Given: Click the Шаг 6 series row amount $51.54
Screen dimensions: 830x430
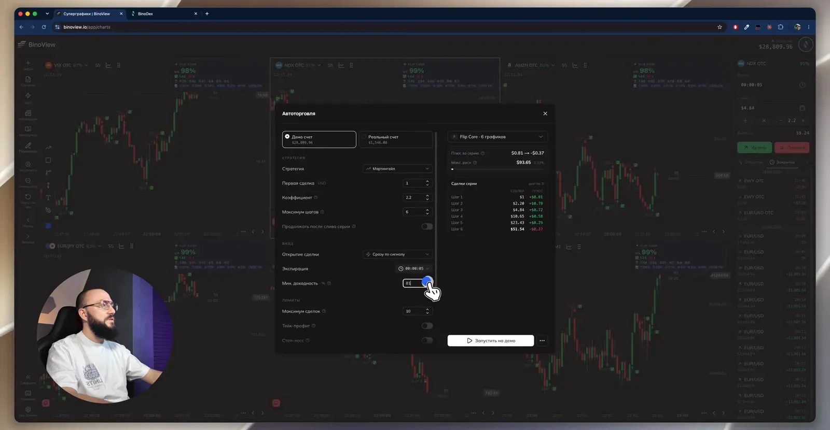Looking at the screenshot, I should pos(517,229).
